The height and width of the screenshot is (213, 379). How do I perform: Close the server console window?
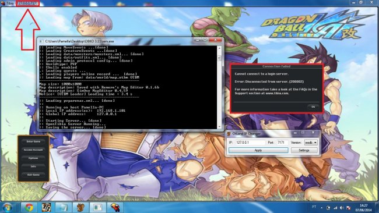[215, 40]
